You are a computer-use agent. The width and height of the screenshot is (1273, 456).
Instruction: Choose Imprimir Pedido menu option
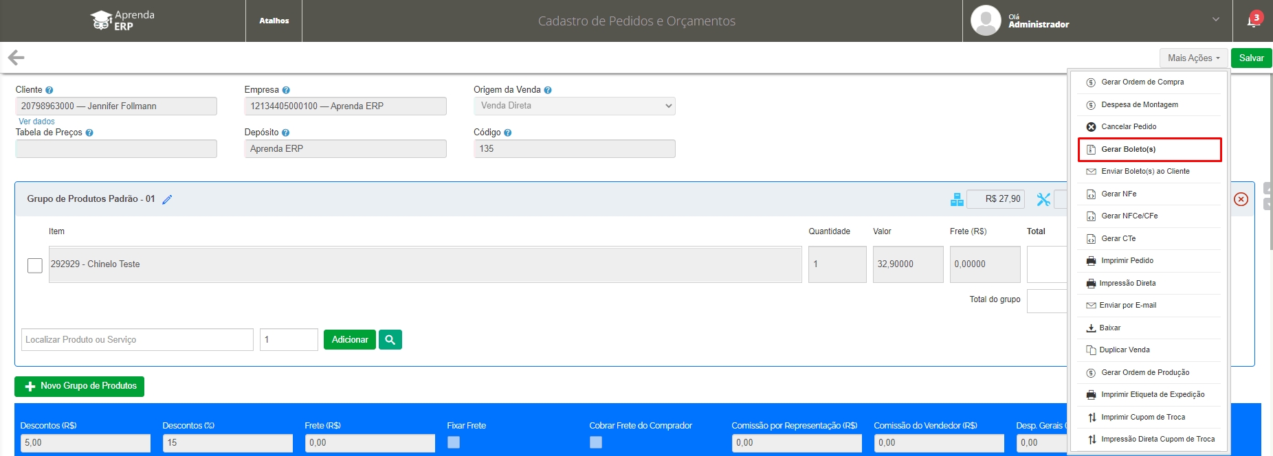click(x=1127, y=260)
